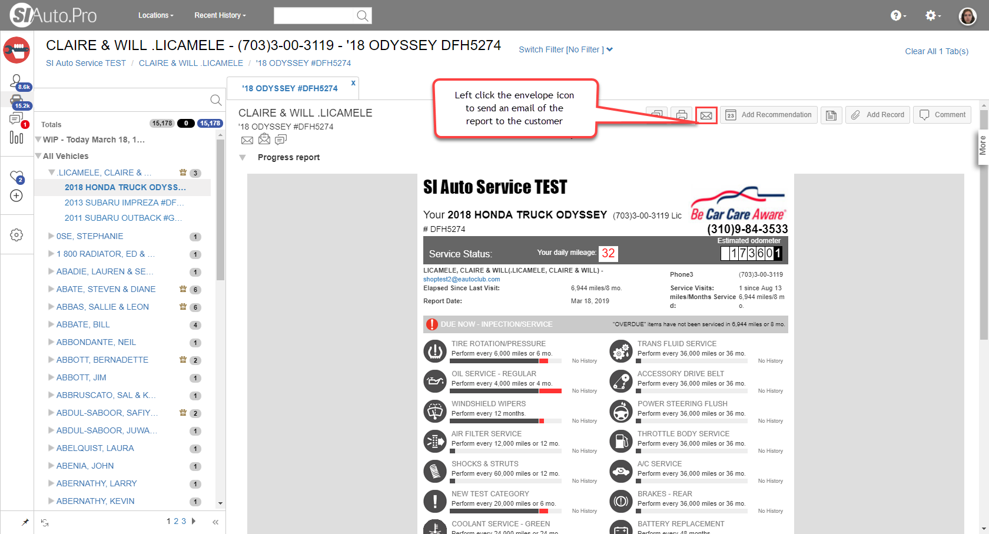Open the sidebar settings gear
The width and height of the screenshot is (989, 534).
point(16,235)
